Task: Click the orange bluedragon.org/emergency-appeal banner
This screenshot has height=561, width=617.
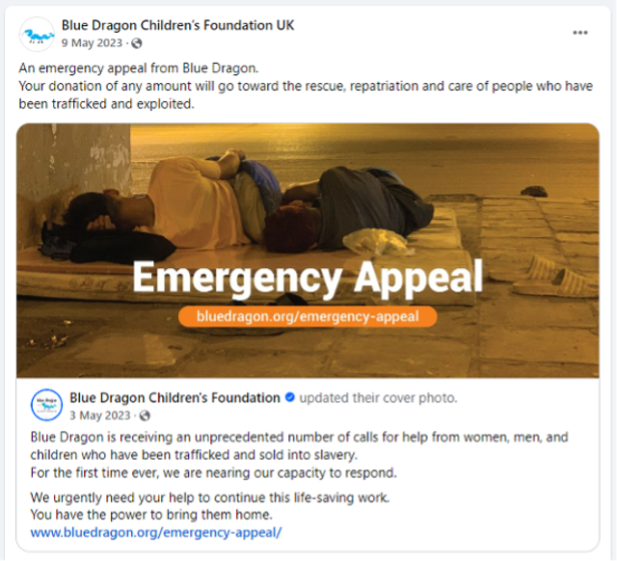Action: (308, 316)
